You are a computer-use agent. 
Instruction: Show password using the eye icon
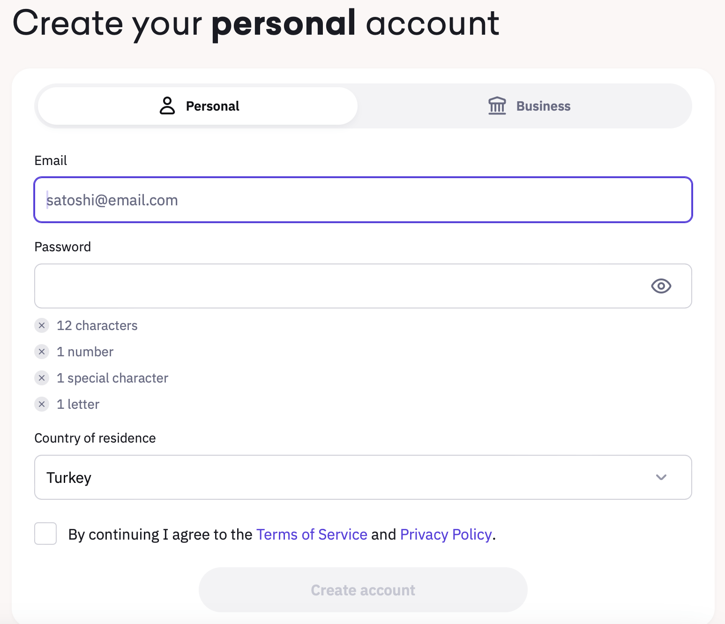(661, 286)
